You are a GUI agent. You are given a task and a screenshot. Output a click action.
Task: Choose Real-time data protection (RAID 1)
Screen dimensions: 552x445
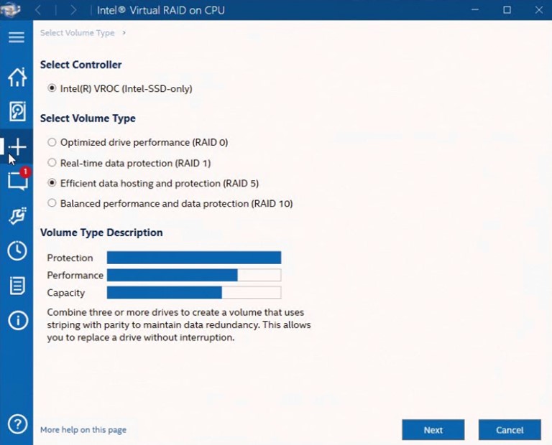tap(129, 163)
